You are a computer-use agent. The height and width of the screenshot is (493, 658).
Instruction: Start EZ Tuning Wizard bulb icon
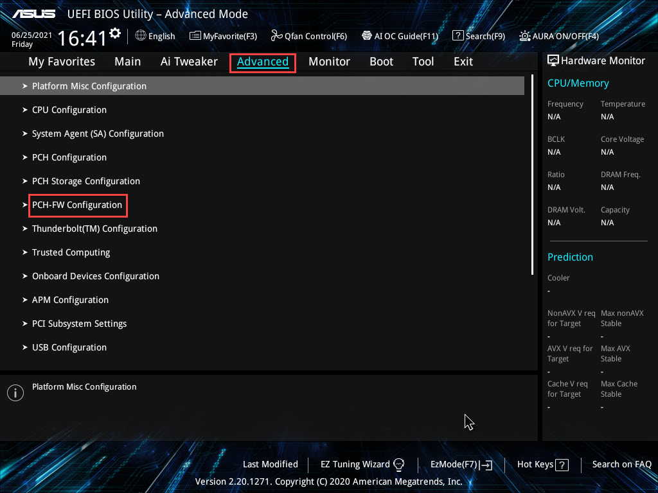point(398,464)
